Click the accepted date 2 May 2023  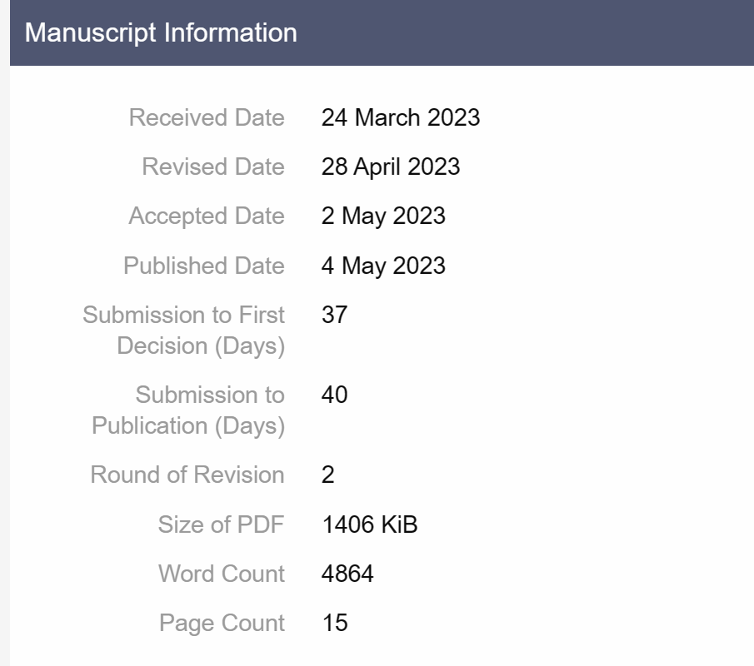383,216
